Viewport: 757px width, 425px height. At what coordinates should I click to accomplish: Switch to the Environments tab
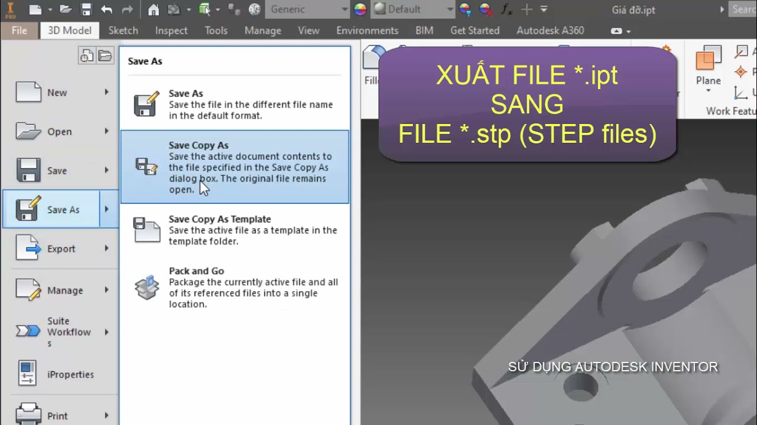[x=367, y=30]
